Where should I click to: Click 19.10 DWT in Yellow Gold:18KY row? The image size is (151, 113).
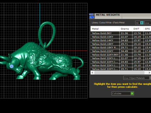[x=137, y=44]
